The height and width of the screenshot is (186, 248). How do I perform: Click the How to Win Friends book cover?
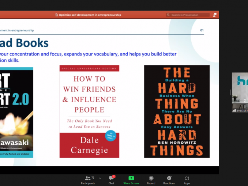(89, 111)
